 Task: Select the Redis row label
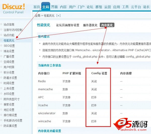42,81
